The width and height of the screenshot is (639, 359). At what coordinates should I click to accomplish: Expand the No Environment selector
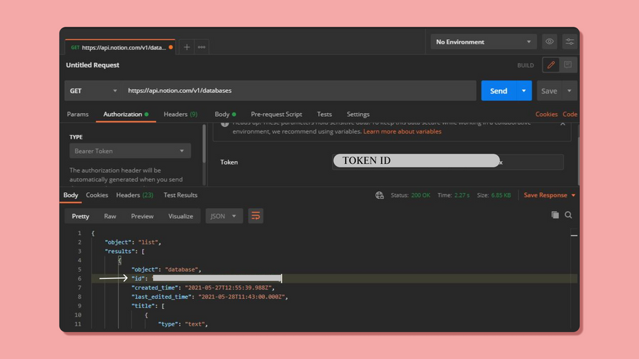(484, 42)
